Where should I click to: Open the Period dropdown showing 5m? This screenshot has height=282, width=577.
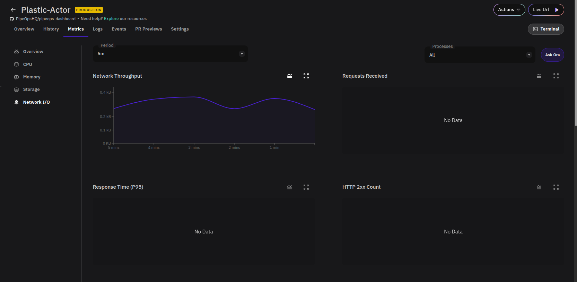coord(171,54)
